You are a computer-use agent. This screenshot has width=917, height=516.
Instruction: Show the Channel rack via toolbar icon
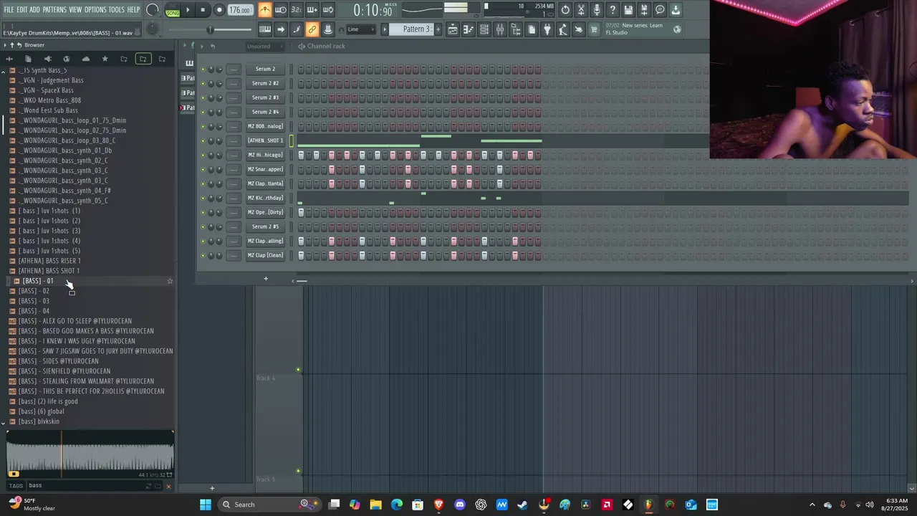[484, 29]
